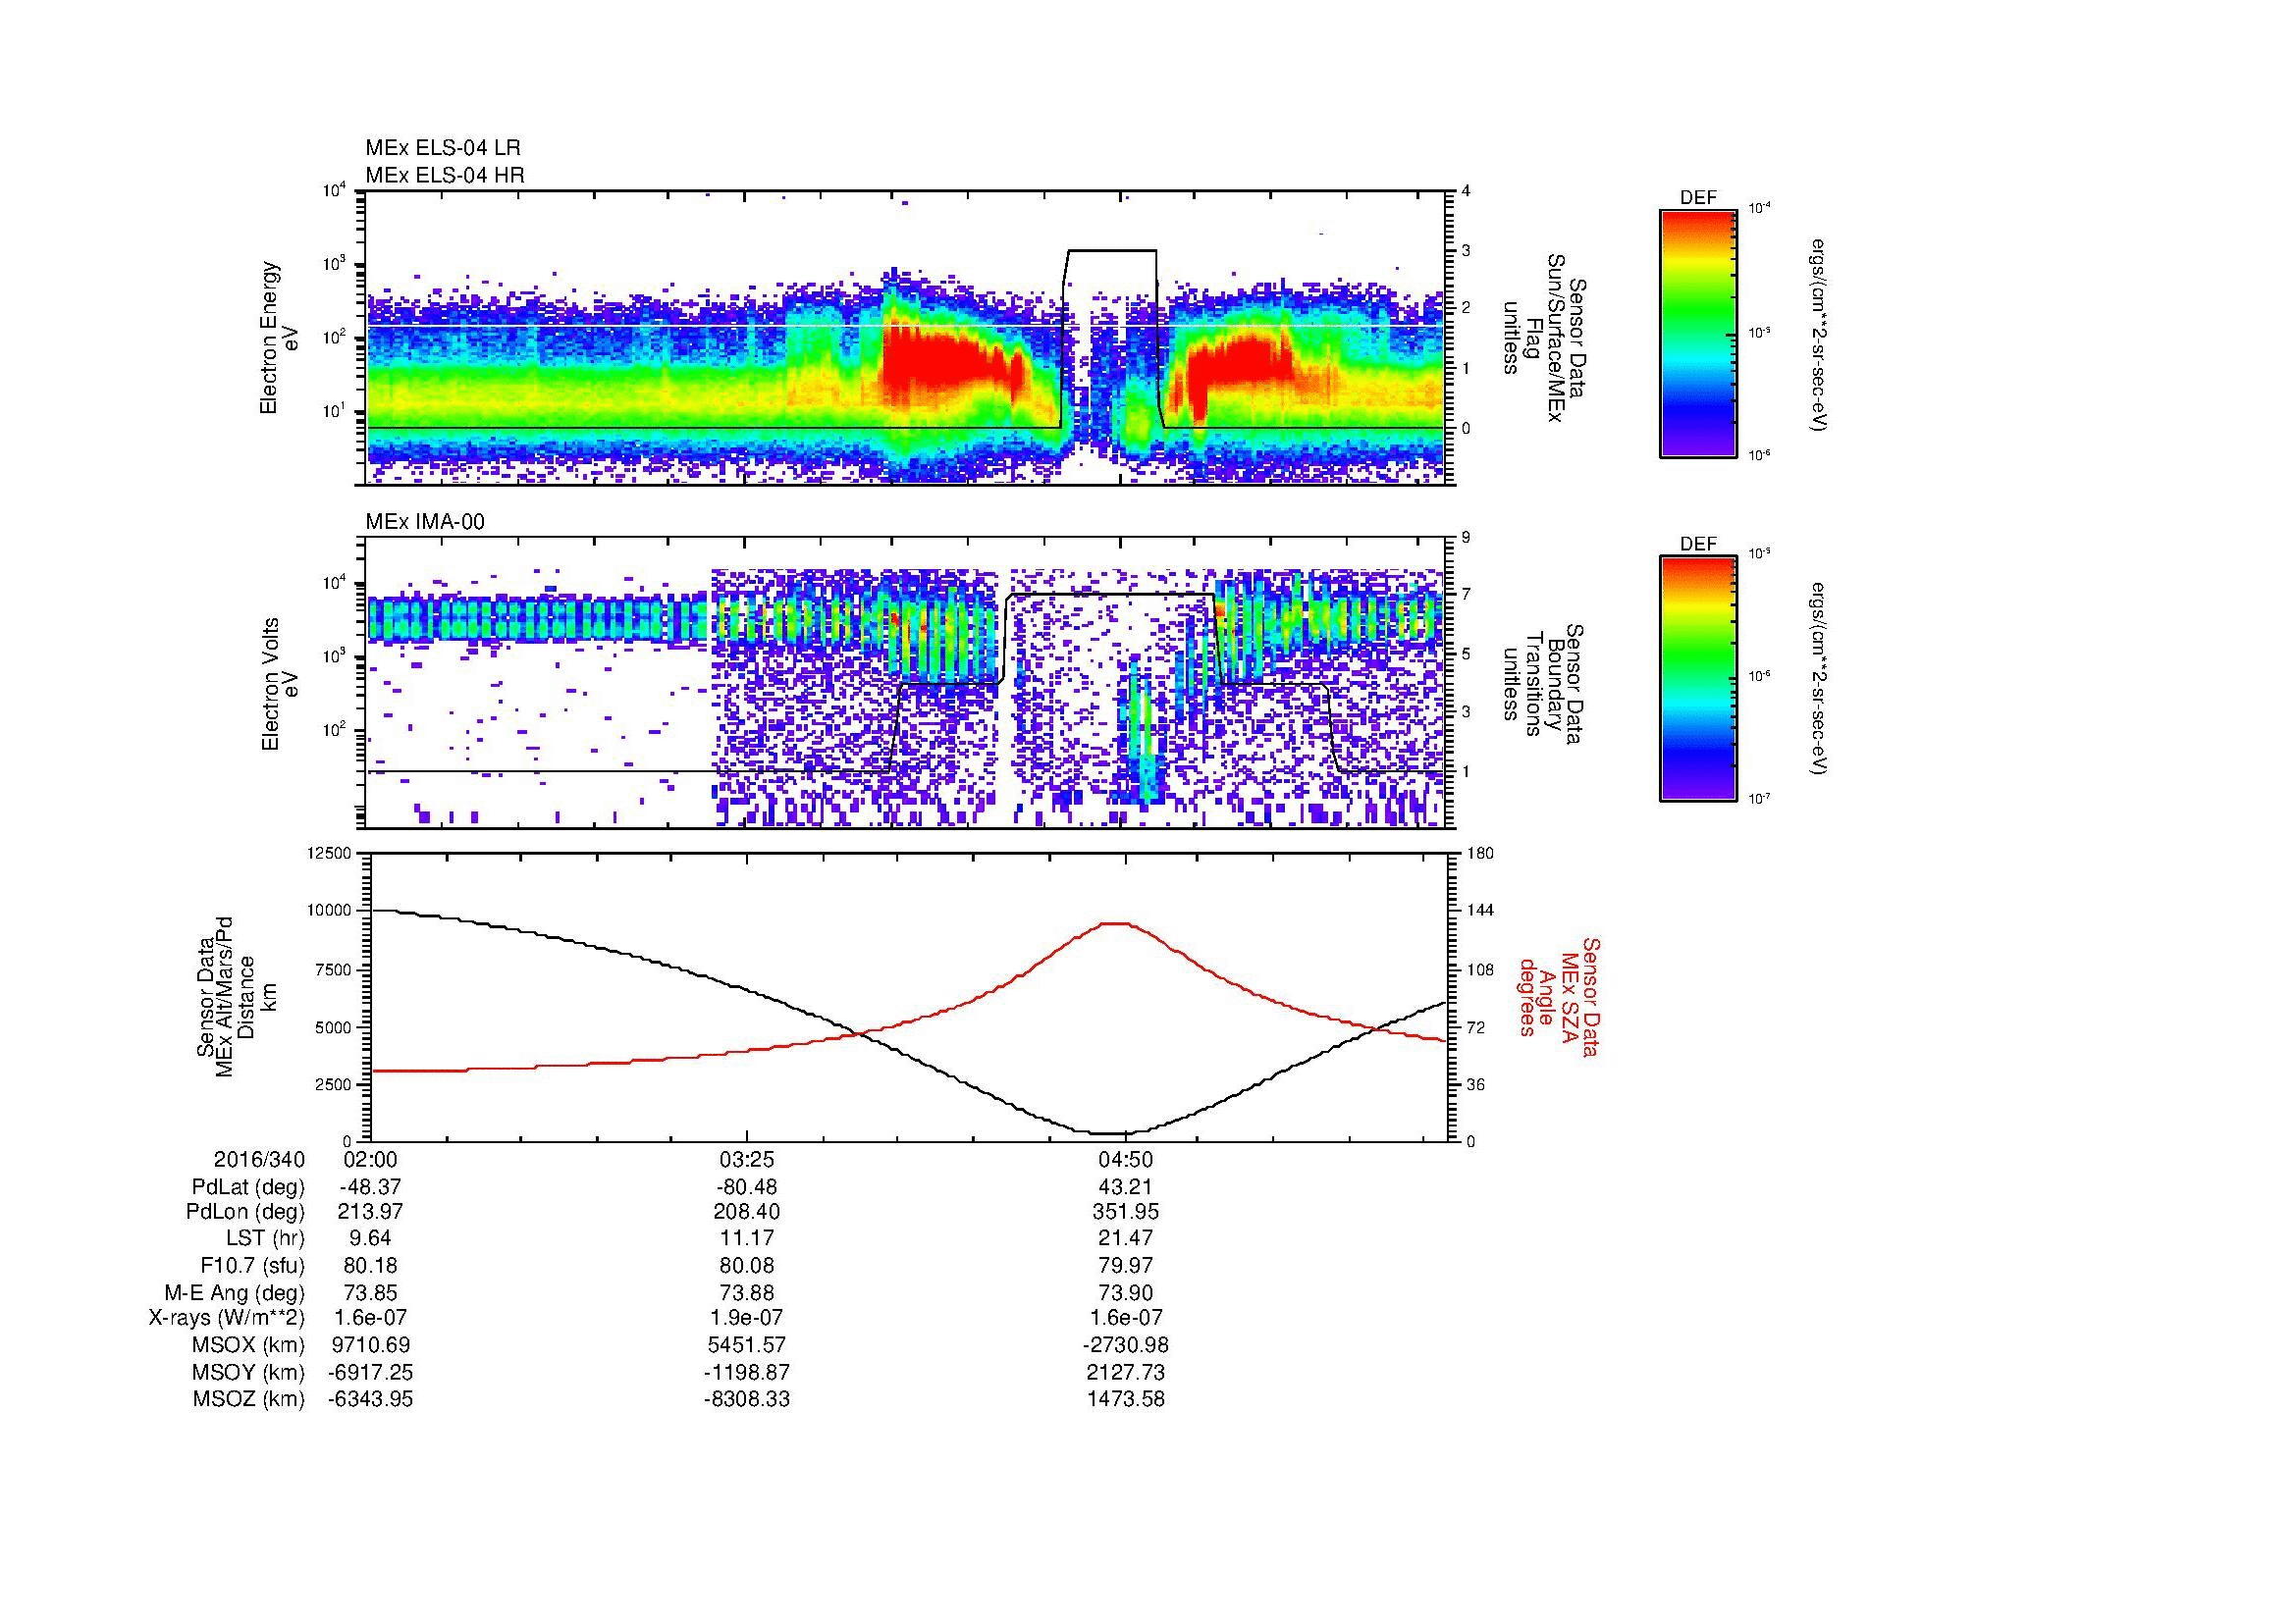The width and height of the screenshot is (2296, 1622).
Task: Select the MSOX value '9710.69'
Action: click(x=371, y=1345)
